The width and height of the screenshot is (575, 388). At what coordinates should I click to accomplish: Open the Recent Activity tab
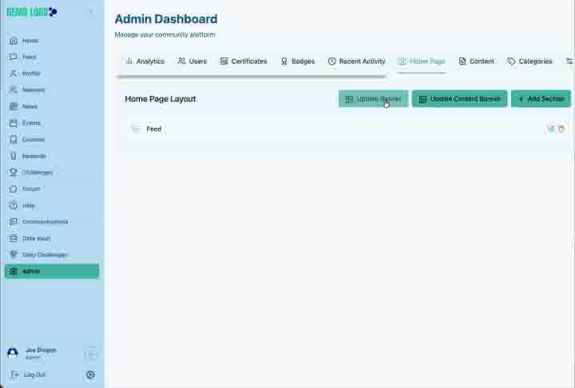[356, 61]
